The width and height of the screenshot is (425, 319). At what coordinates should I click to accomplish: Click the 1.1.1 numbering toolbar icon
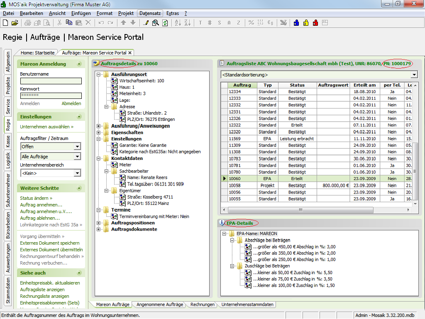(261, 23)
